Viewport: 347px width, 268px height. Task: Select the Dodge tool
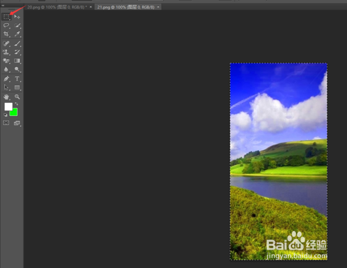[17, 70]
